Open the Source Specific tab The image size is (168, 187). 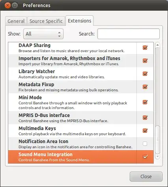point(46,21)
